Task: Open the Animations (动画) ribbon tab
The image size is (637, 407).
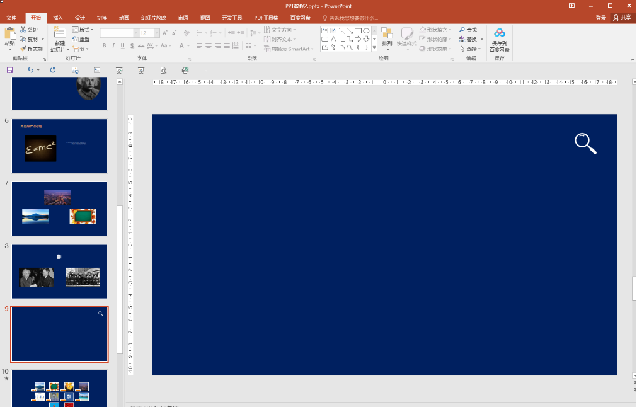Action: [x=124, y=18]
